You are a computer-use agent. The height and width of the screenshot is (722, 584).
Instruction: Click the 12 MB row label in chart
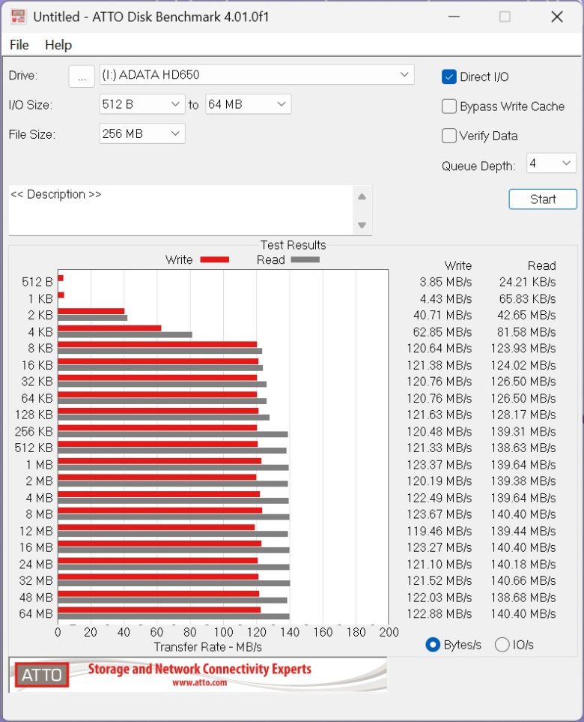click(37, 531)
